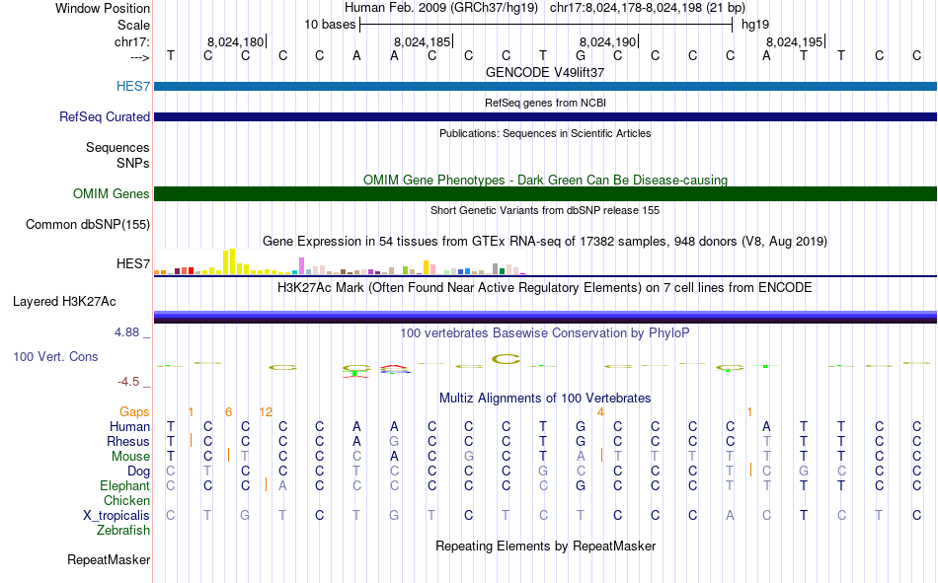Click the SNPs sub-label
Viewport: 938px width, 583px height.
point(133,163)
